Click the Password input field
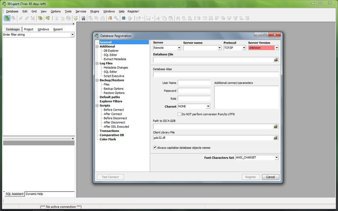Viewport: 338px width, 211px height. [x=194, y=91]
